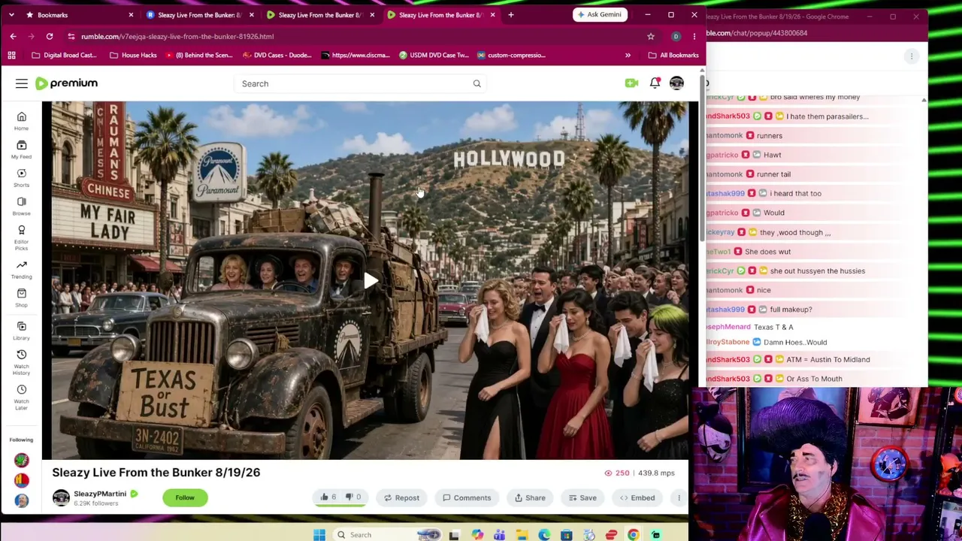This screenshot has height=541, width=962.
Task: Open Google Chrome from the taskbar
Action: pos(634,535)
